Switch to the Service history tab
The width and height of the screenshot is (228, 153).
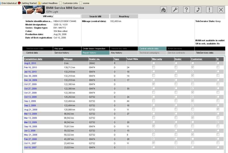click(62, 53)
